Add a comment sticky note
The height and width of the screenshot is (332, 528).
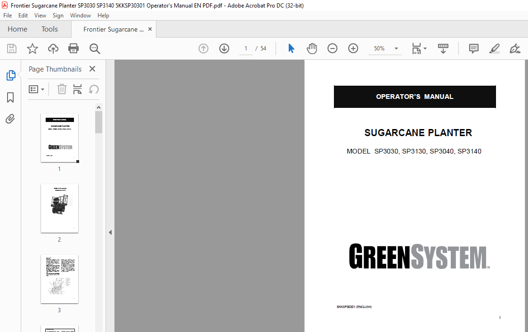474,49
